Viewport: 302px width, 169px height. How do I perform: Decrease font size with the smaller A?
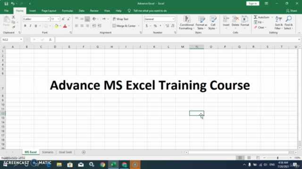click(x=68, y=19)
